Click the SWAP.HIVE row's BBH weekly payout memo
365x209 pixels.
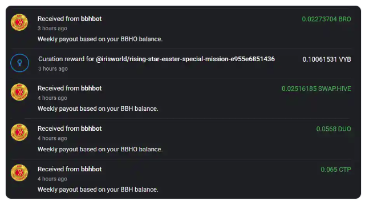[98, 109]
